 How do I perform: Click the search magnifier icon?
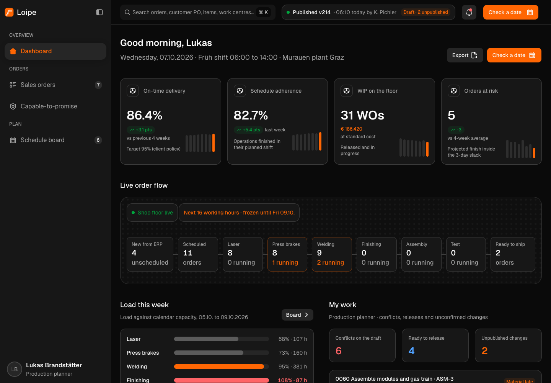(127, 12)
